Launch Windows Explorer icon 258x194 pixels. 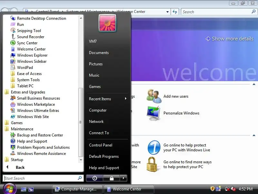click(13, 55)
